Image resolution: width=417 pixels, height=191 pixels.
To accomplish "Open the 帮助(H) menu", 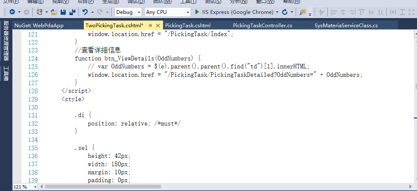I will [x=291, y=2].
